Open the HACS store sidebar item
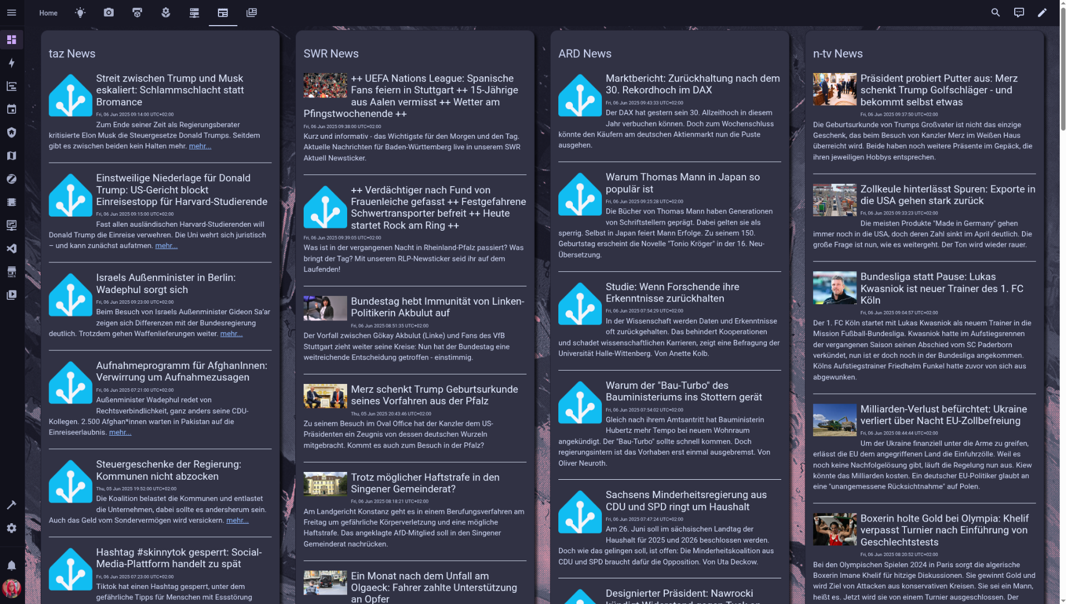Image resolution: width=1066 pixels, height=604 pixels. pyautogui.click(x=12, y=272)
